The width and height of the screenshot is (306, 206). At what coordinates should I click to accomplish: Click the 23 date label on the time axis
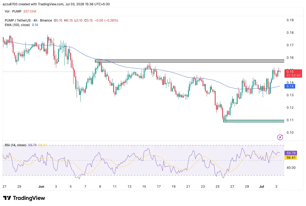click(203, 186)
